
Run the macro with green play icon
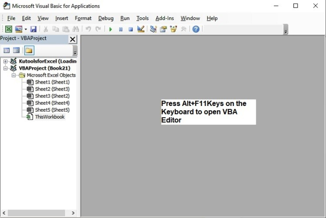[111, 29]
